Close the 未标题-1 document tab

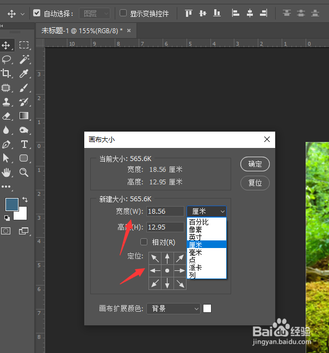[129, 30]
